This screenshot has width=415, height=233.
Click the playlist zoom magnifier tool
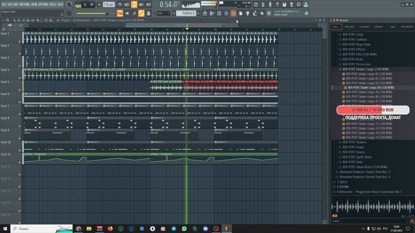click(x=46, y=20)
